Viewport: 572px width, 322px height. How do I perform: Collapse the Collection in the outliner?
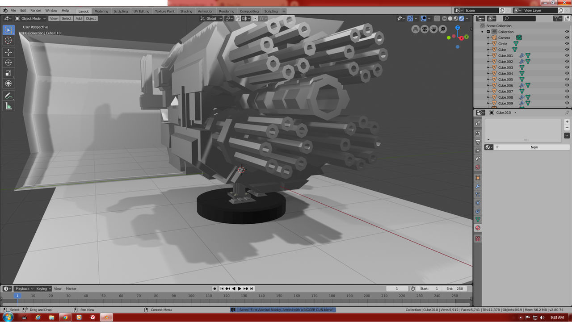coord(482,32)
